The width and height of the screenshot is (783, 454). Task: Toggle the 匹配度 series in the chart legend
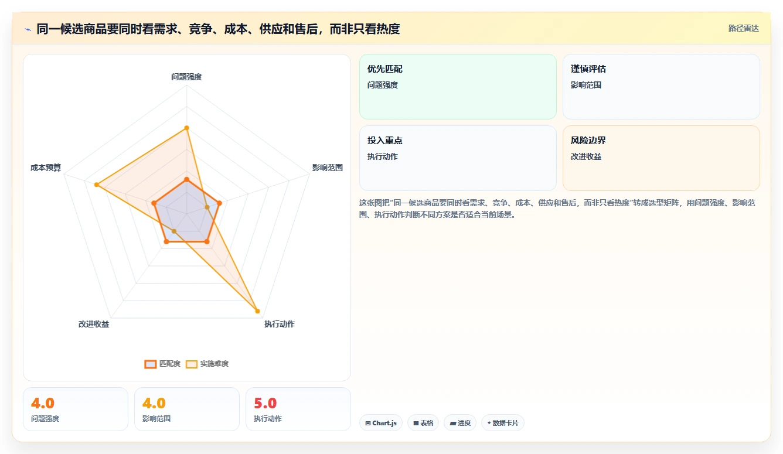[x=163, y=364]
